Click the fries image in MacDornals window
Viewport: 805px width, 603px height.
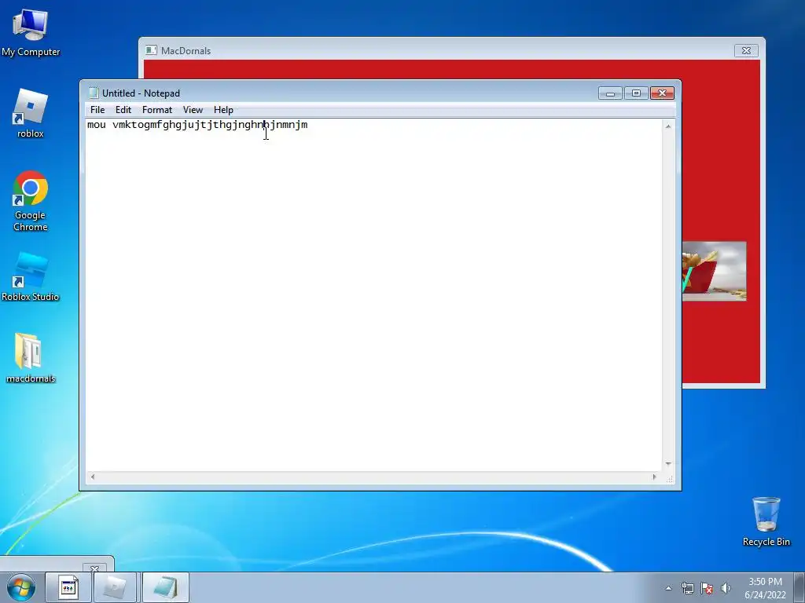click(x=714, y=271)
